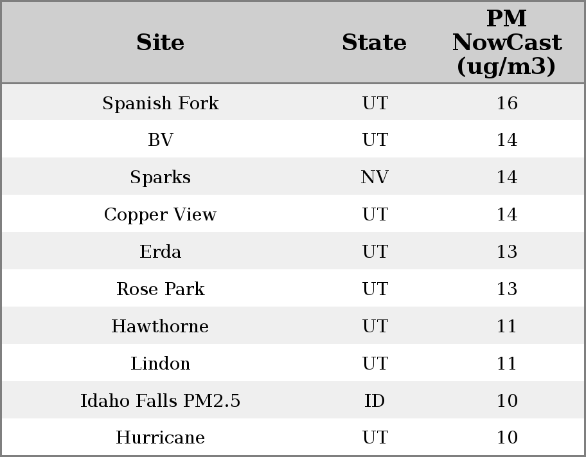This screenshot has height=457, width=586.
Task: Click the PM value 13 for Rose Park
Action: click(x=506, y=289)
